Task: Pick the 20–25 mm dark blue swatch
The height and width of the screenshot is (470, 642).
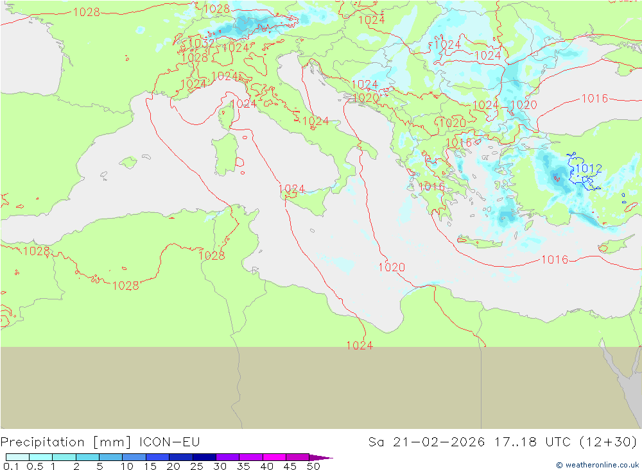Action: (181, 457)
